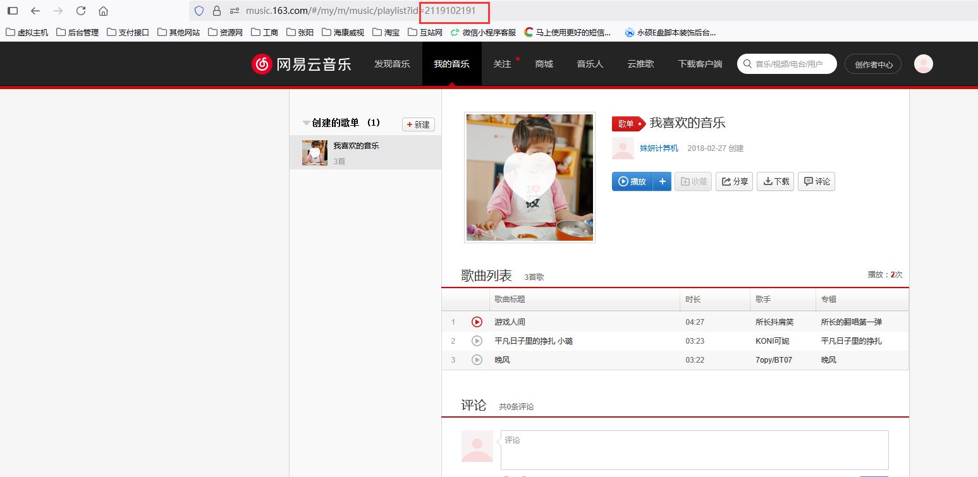Play the song 游戏人间
Image resolution: width=978 pixels, height=477 pixels.
click(x=477, y=322)
